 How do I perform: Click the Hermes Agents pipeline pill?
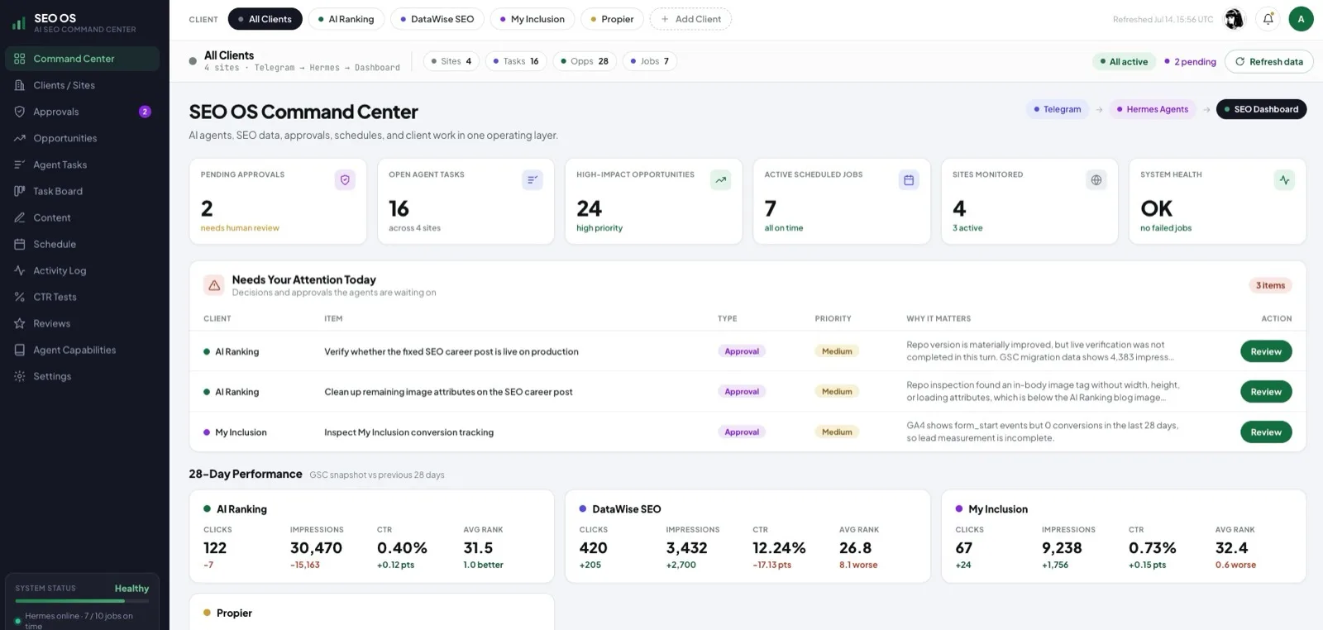(x=1152, y=109)
